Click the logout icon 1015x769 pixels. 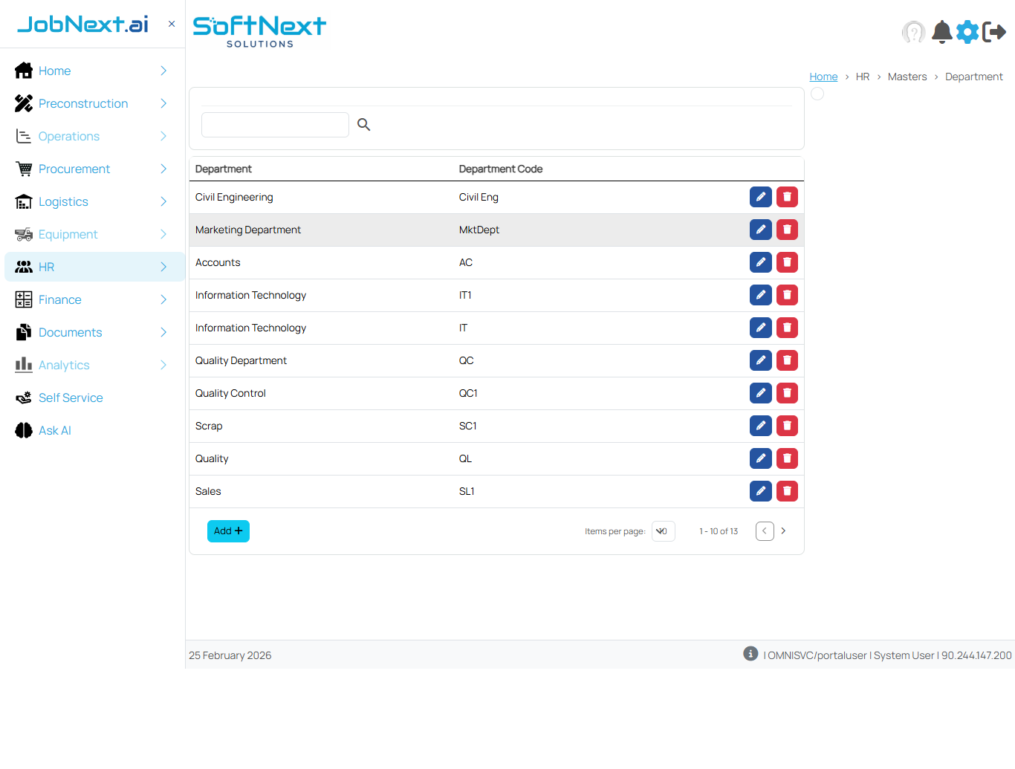click(x=995, y=32)
